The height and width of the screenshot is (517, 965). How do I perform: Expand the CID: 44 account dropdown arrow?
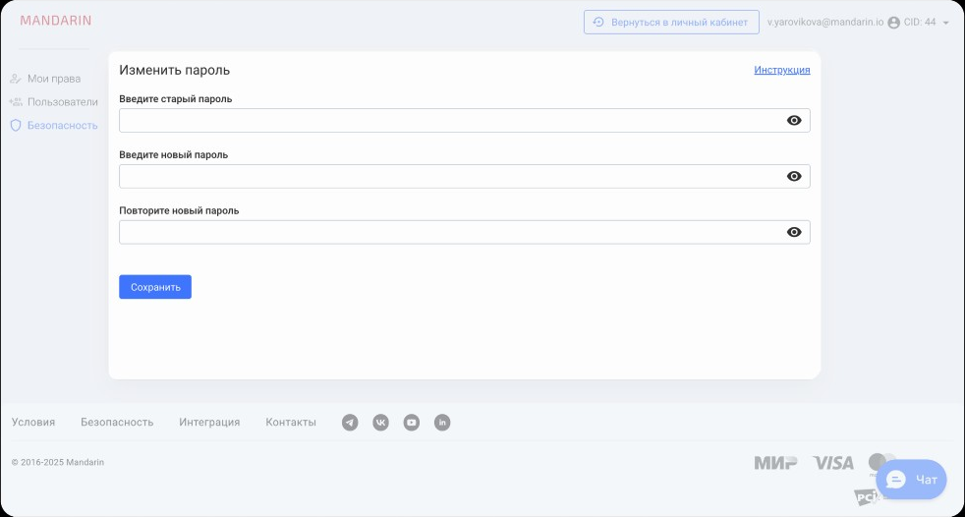click(x=945, y=23)
